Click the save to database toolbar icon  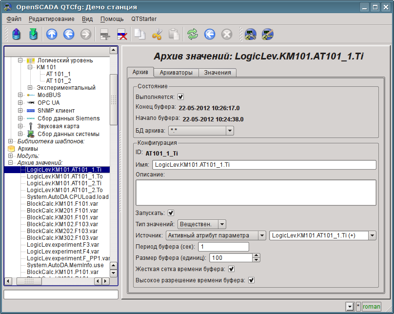coord(33,34)
